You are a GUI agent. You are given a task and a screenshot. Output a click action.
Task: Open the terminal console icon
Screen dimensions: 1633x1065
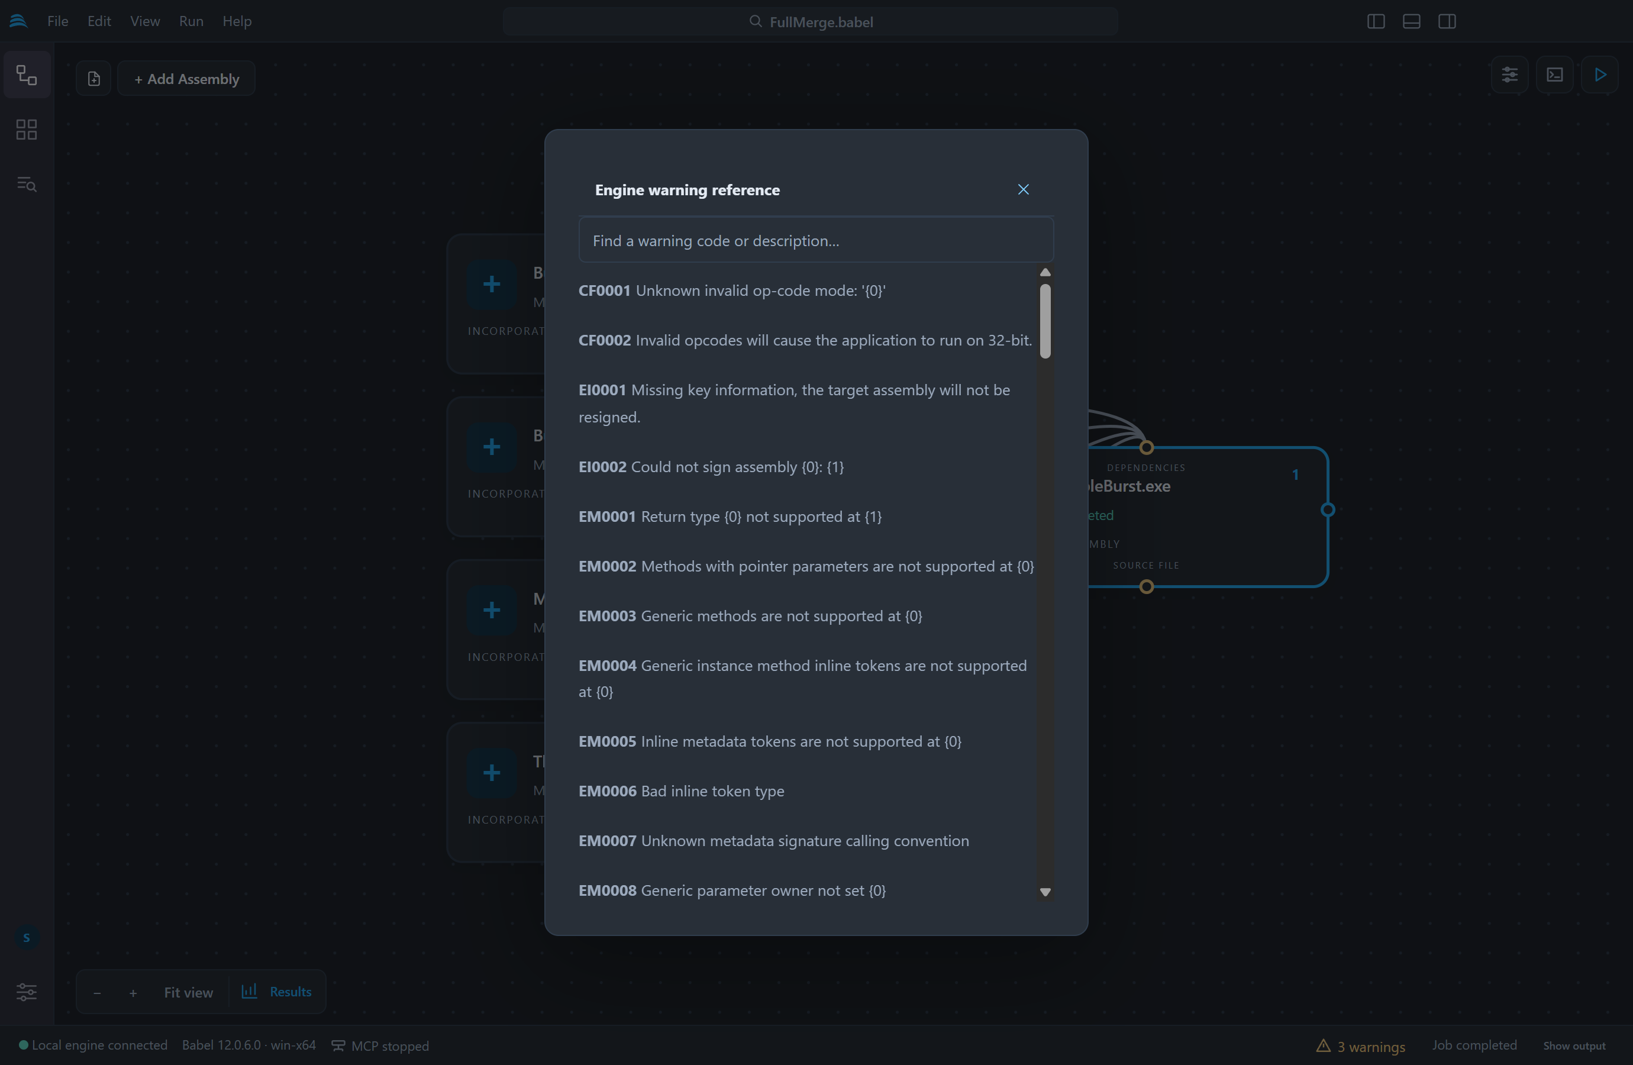click(1555, 74)
